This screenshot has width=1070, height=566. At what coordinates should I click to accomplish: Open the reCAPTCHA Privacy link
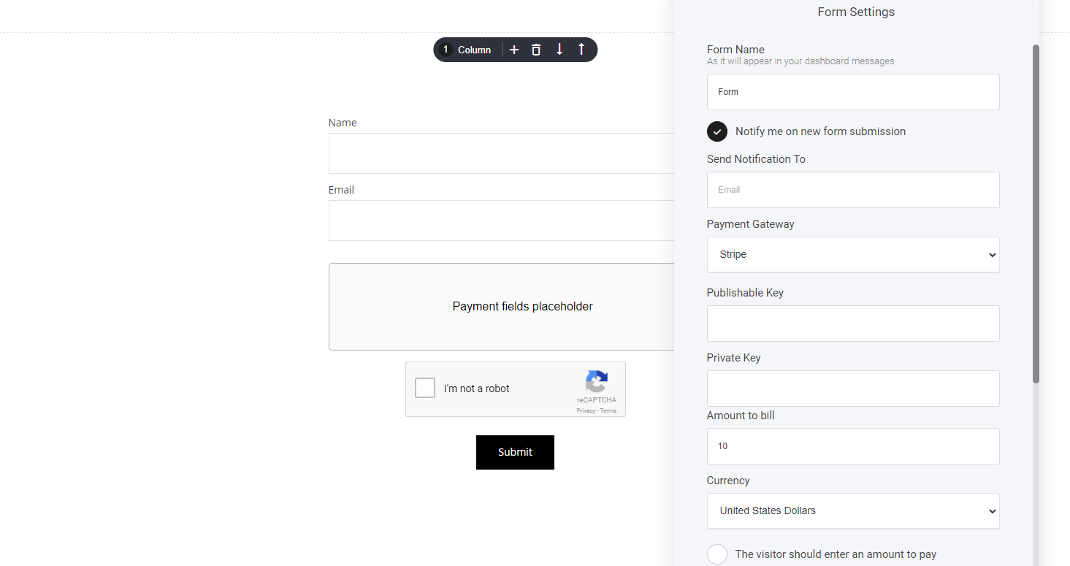point(585,411)
